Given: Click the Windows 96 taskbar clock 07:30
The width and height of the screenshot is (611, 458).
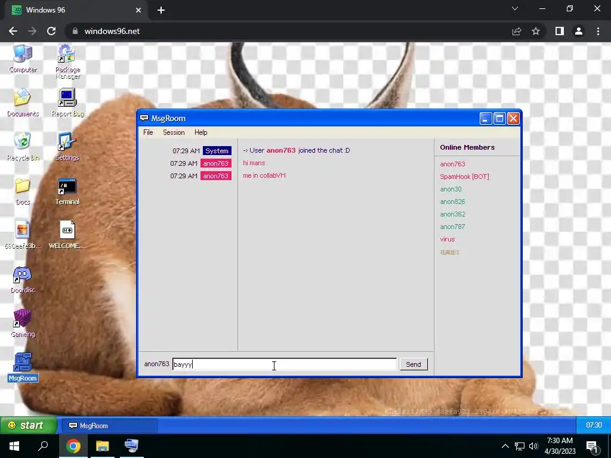Looking at the screenshot, I should click(x=594, y=425).
